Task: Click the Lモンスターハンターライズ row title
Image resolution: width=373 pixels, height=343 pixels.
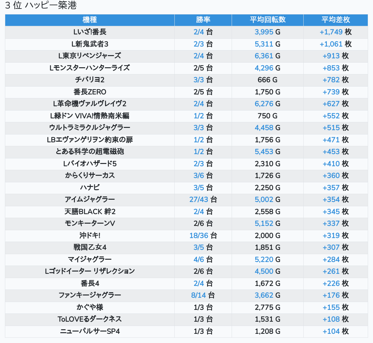Action: coord(90,68)
